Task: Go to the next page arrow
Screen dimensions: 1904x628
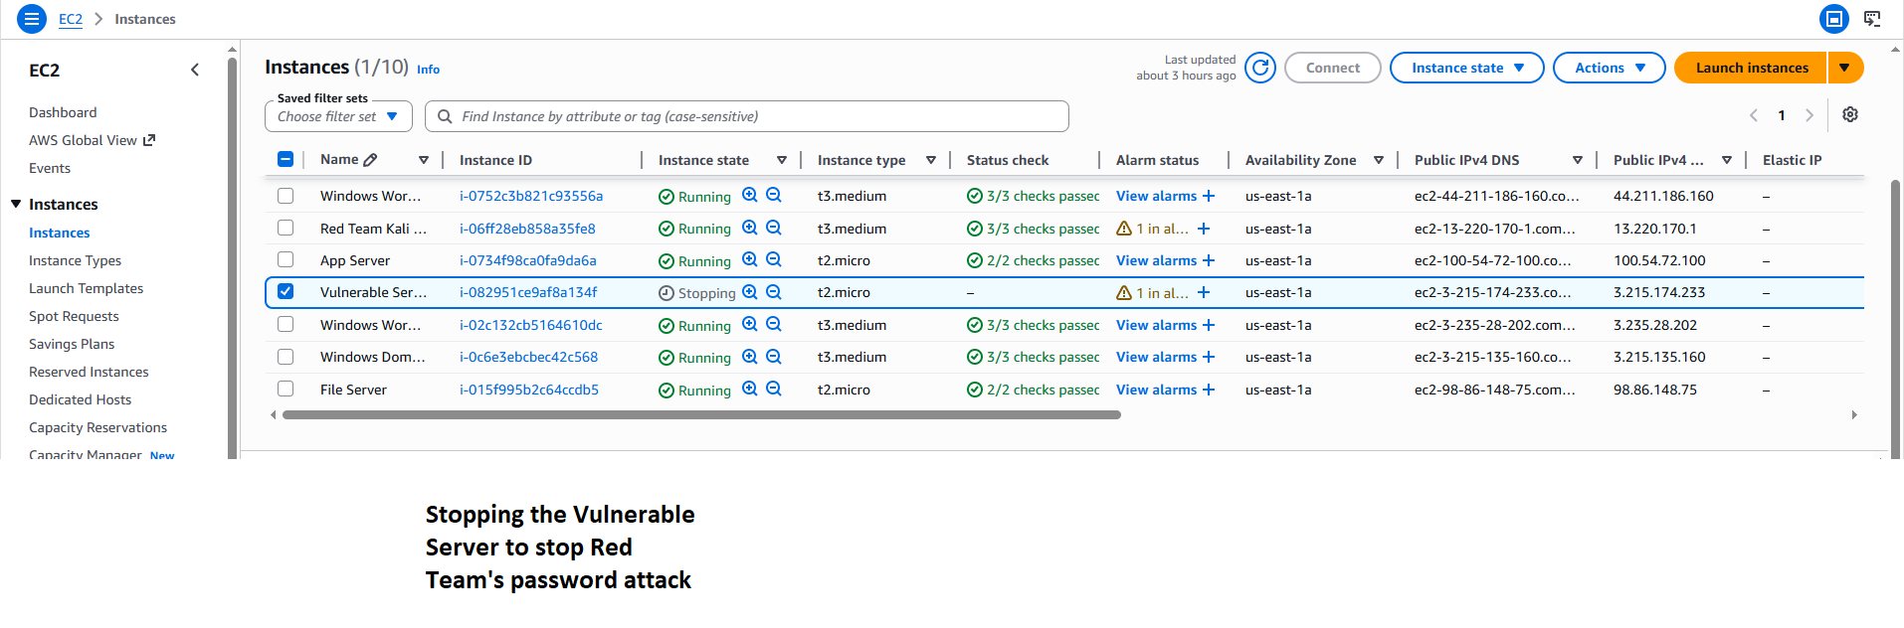Action: [1809, 115]
